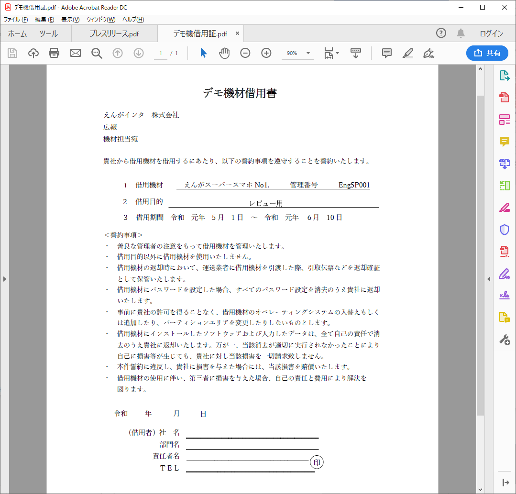Add a sticky note comment
This screenshot has width=516, height=494.
pyautogui.click(x=387, y=53)
